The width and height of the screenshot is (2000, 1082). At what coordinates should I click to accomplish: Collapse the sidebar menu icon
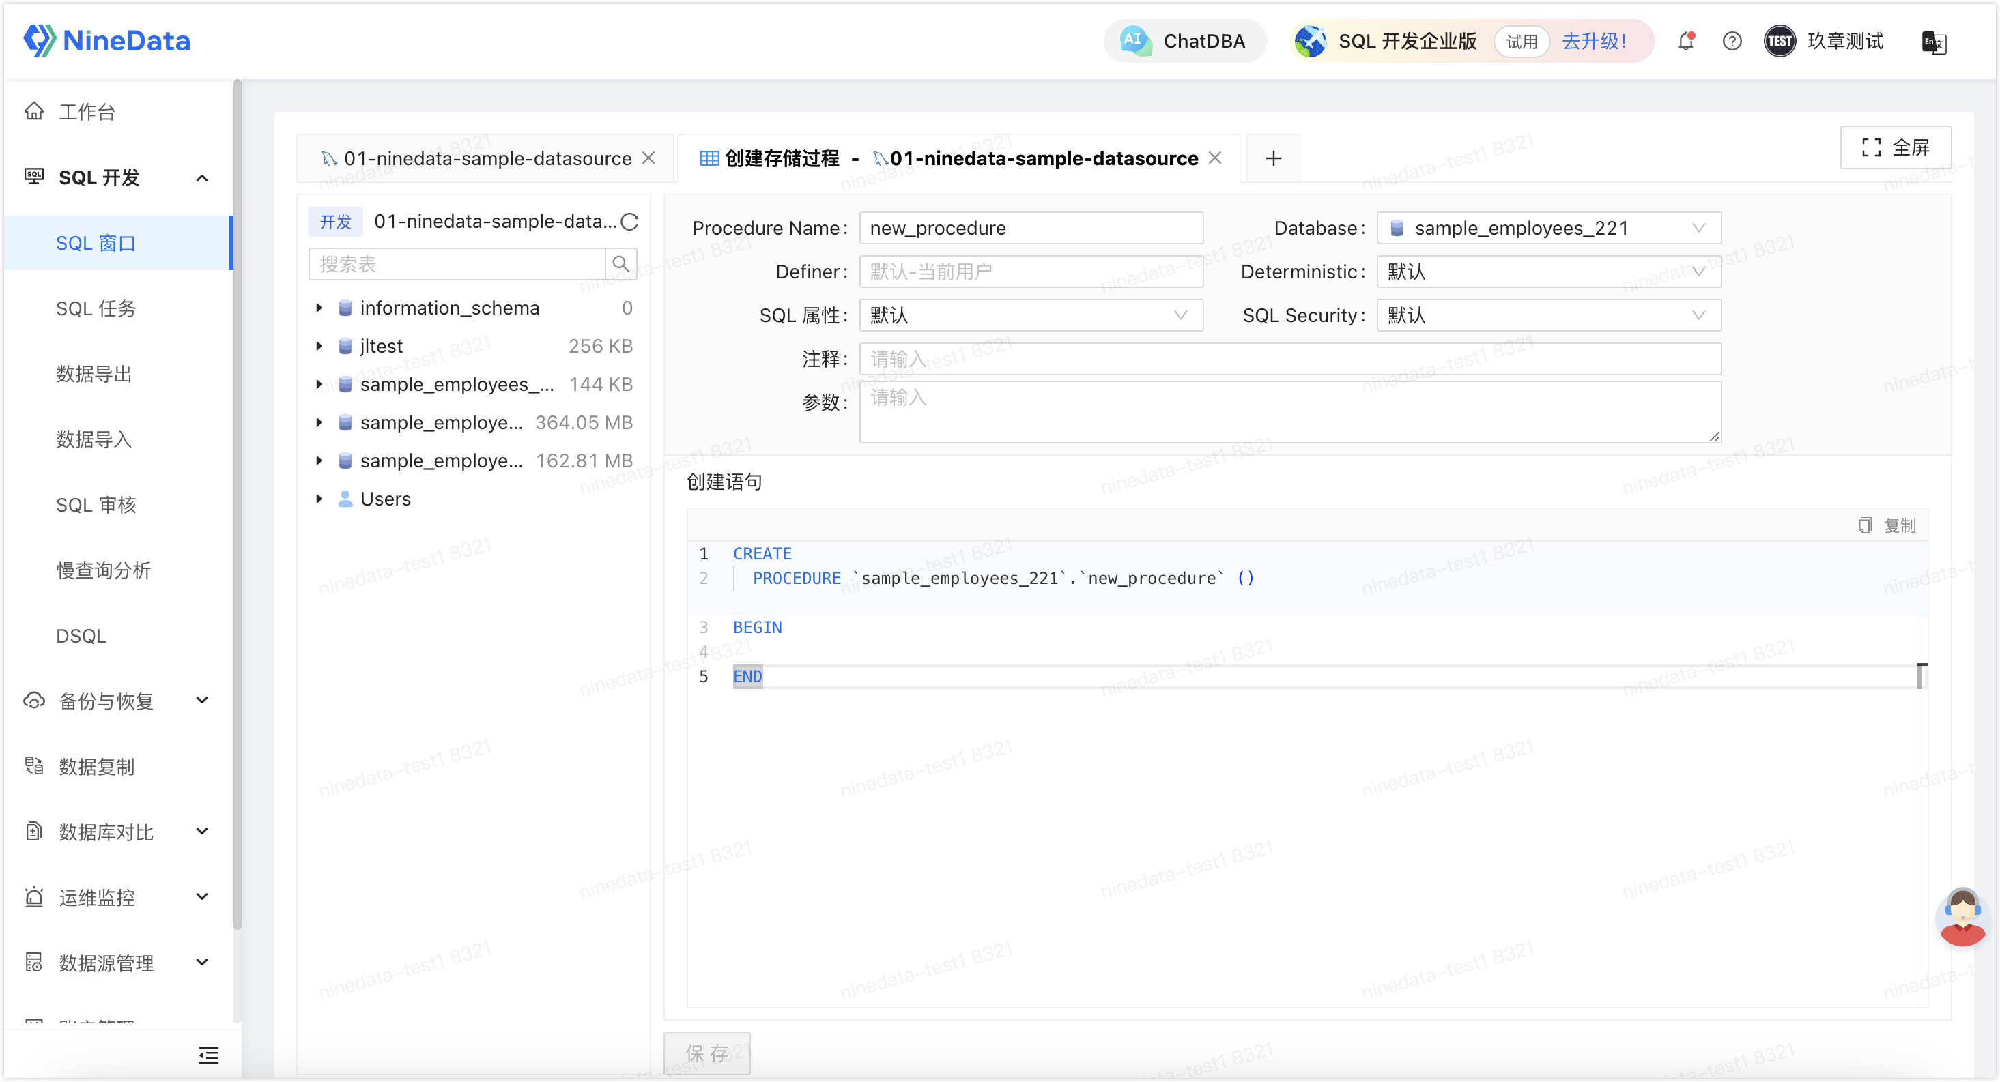coord(208,1055)
